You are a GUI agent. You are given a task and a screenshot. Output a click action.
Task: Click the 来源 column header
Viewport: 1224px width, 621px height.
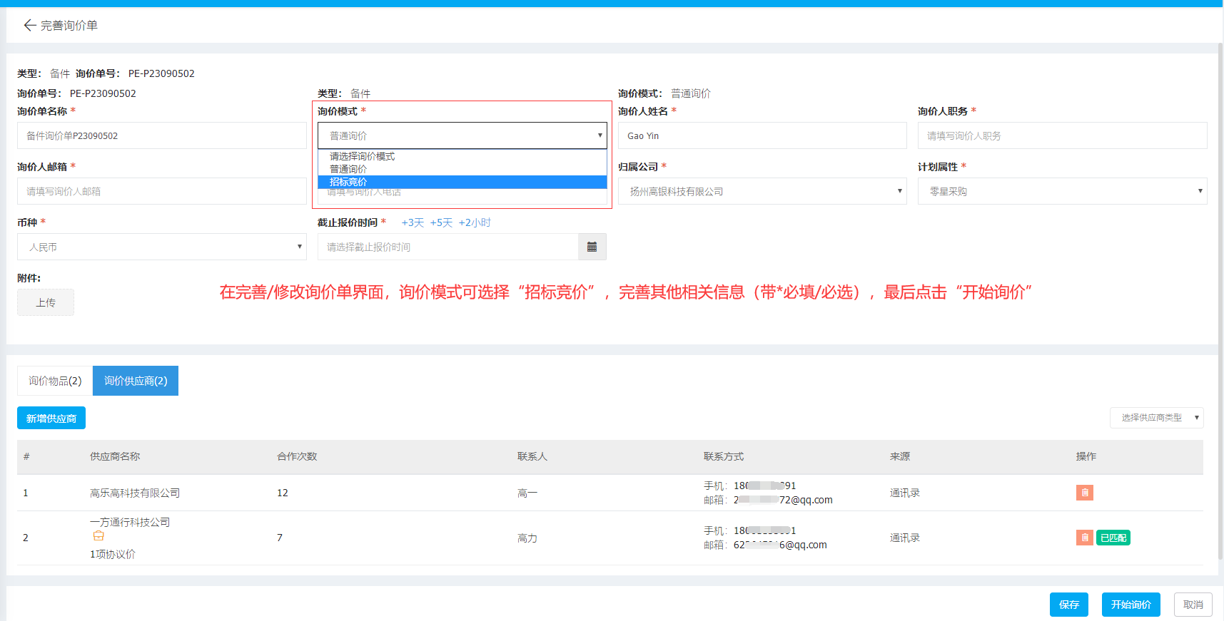(x=900, y=456)
